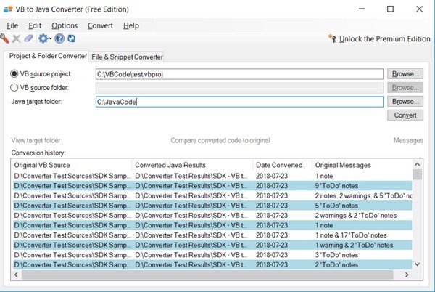Click the eraser clear icon

coord(28,38)
